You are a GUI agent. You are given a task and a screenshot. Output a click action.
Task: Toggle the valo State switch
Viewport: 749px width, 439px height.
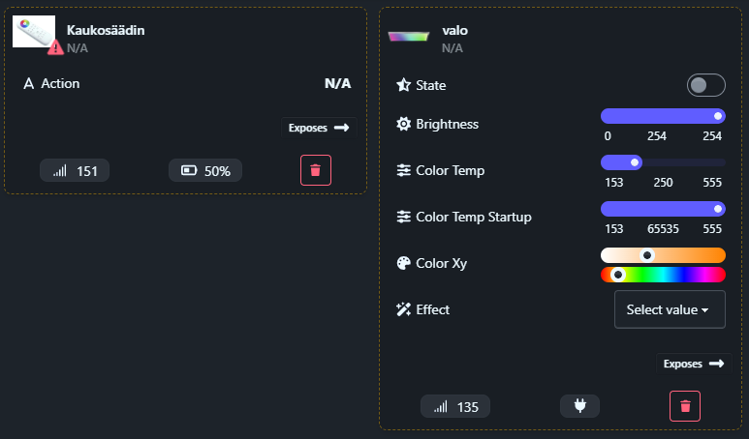click(x=705, y=85)
